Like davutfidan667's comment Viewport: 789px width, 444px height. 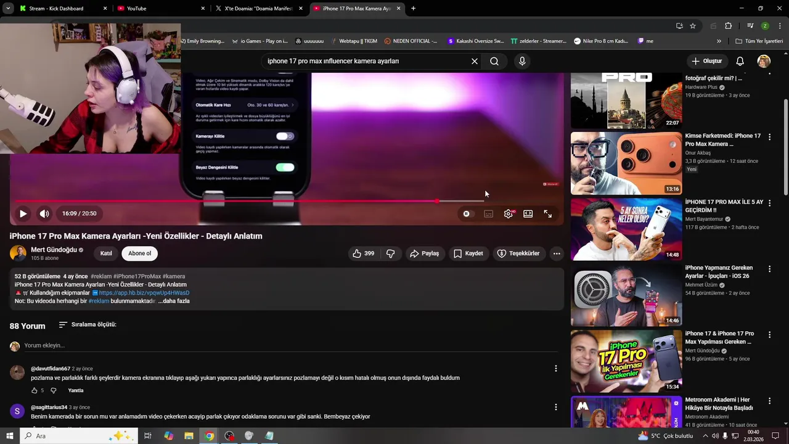pos(35,390)
